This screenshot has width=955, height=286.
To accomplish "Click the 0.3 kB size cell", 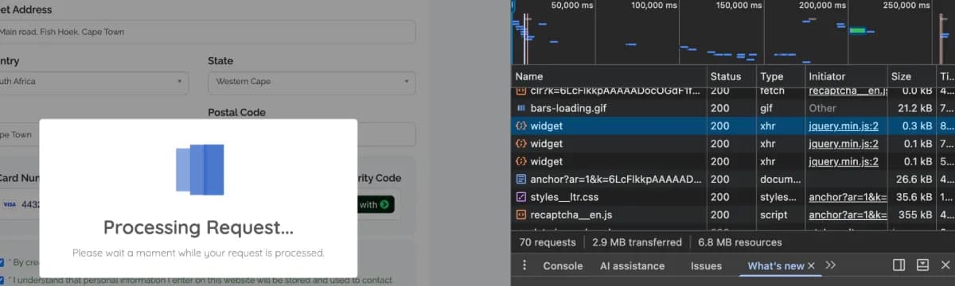I will [918, 126].
